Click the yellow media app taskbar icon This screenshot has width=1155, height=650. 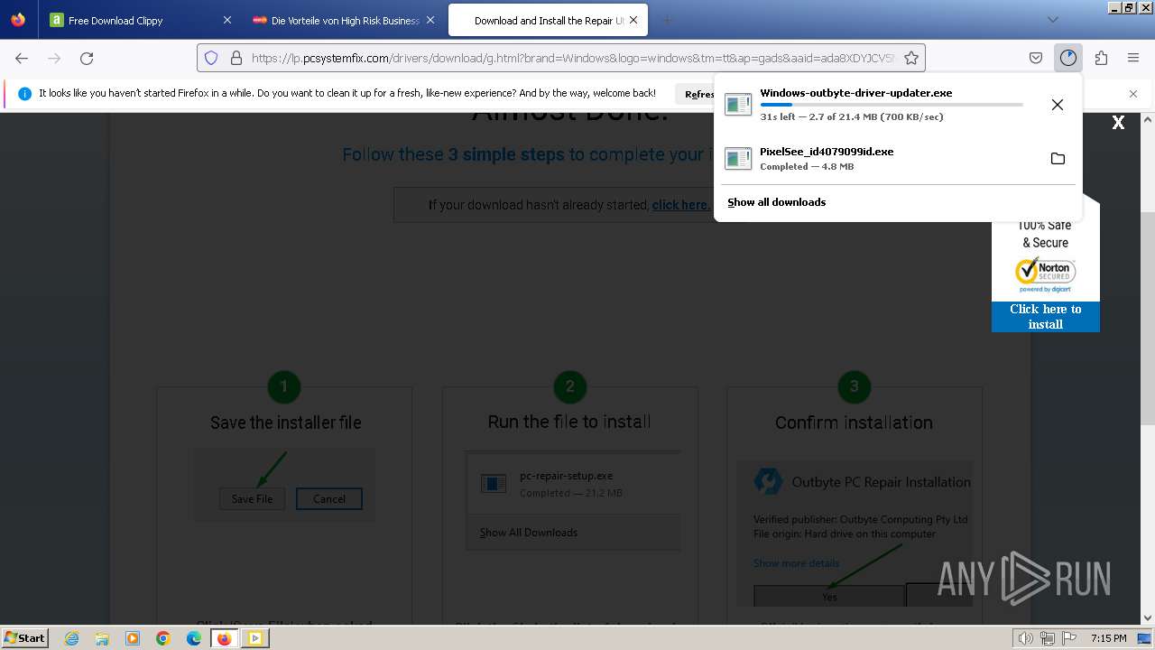pyautogui.click(x=255, y=638)
